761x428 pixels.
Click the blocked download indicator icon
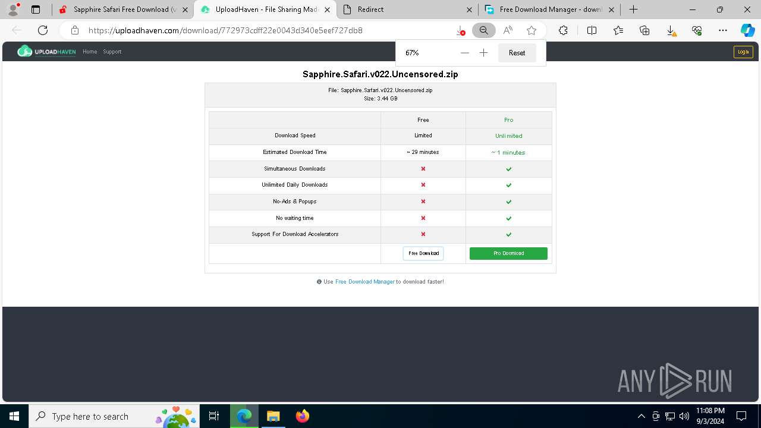click(460, 30)
